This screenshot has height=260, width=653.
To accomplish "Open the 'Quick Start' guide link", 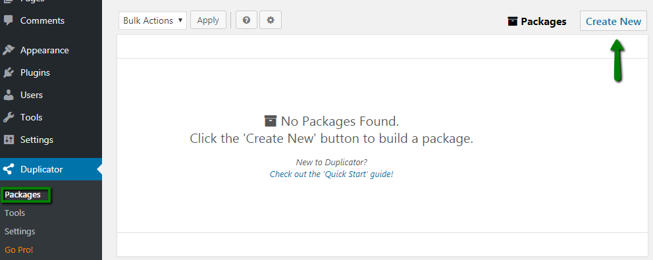I will [x=332, y=174].
